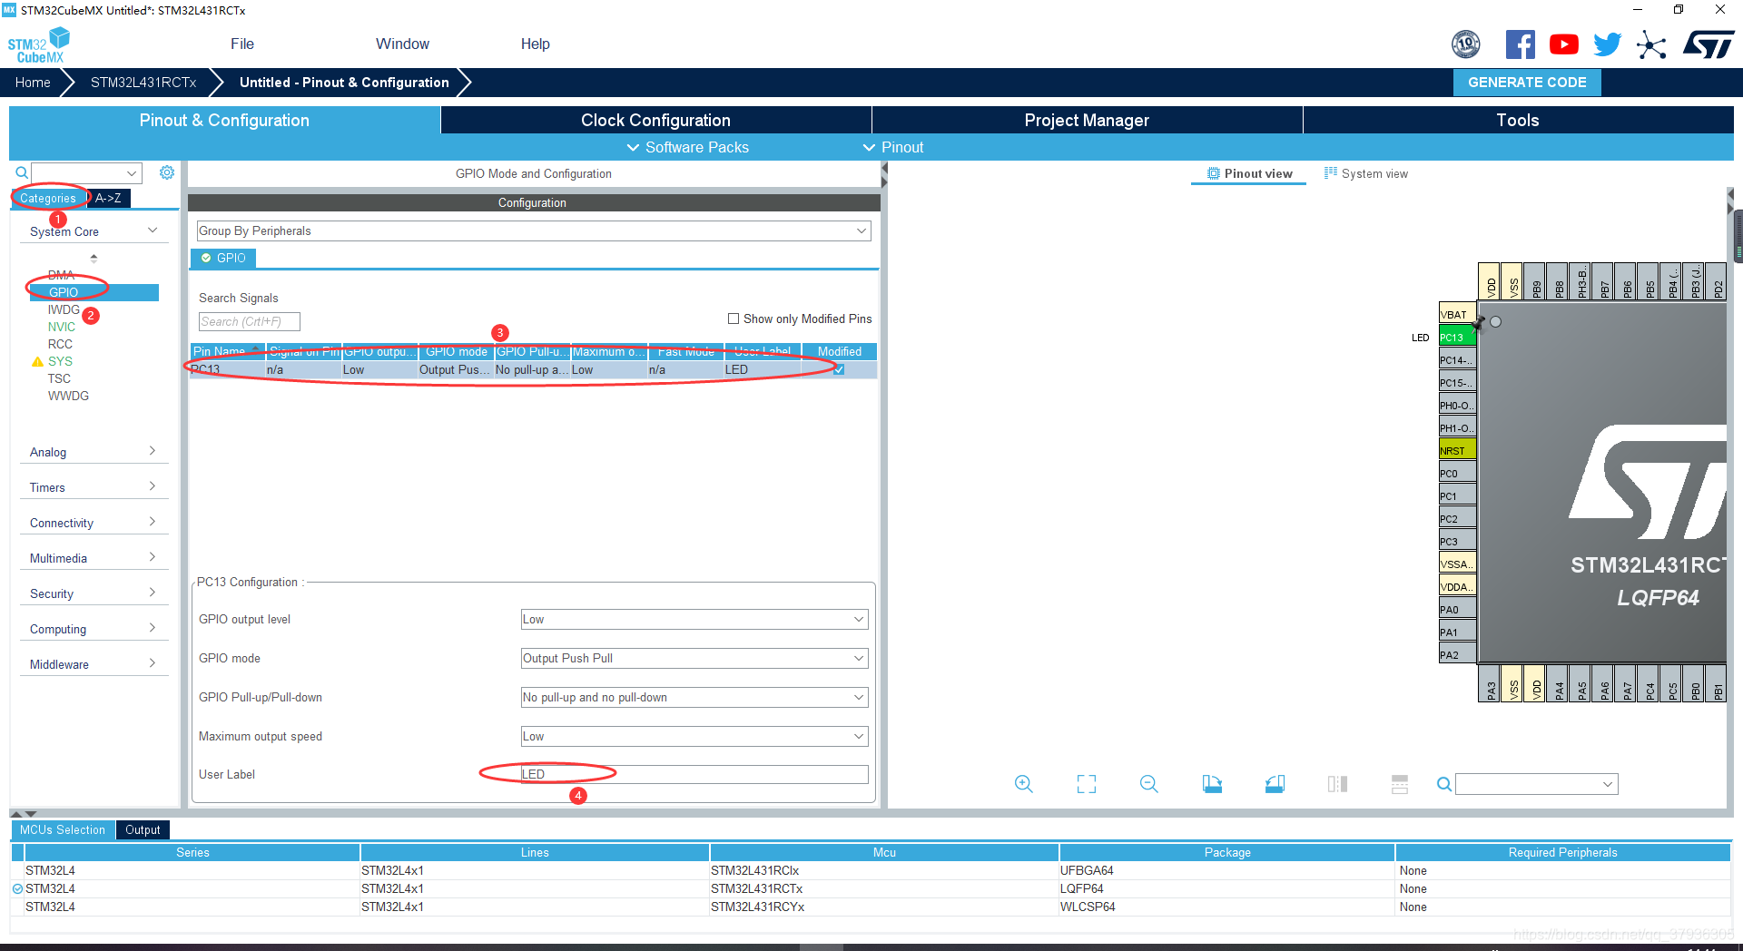Switch to the Tools tab

point(1518,120)
